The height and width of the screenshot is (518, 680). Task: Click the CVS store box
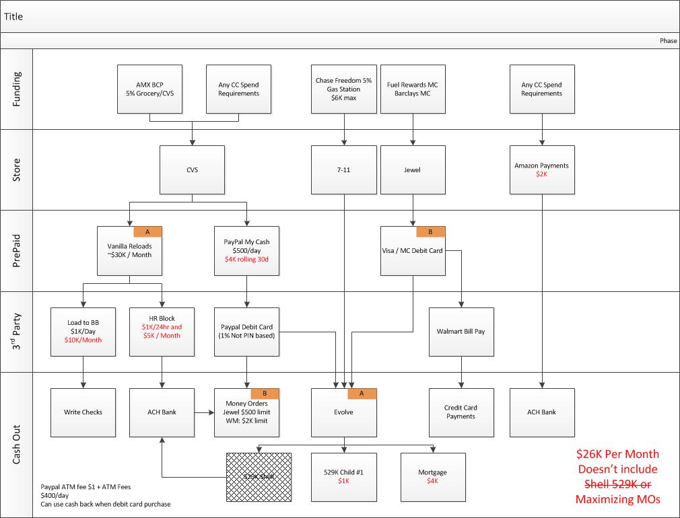point(192,170)
